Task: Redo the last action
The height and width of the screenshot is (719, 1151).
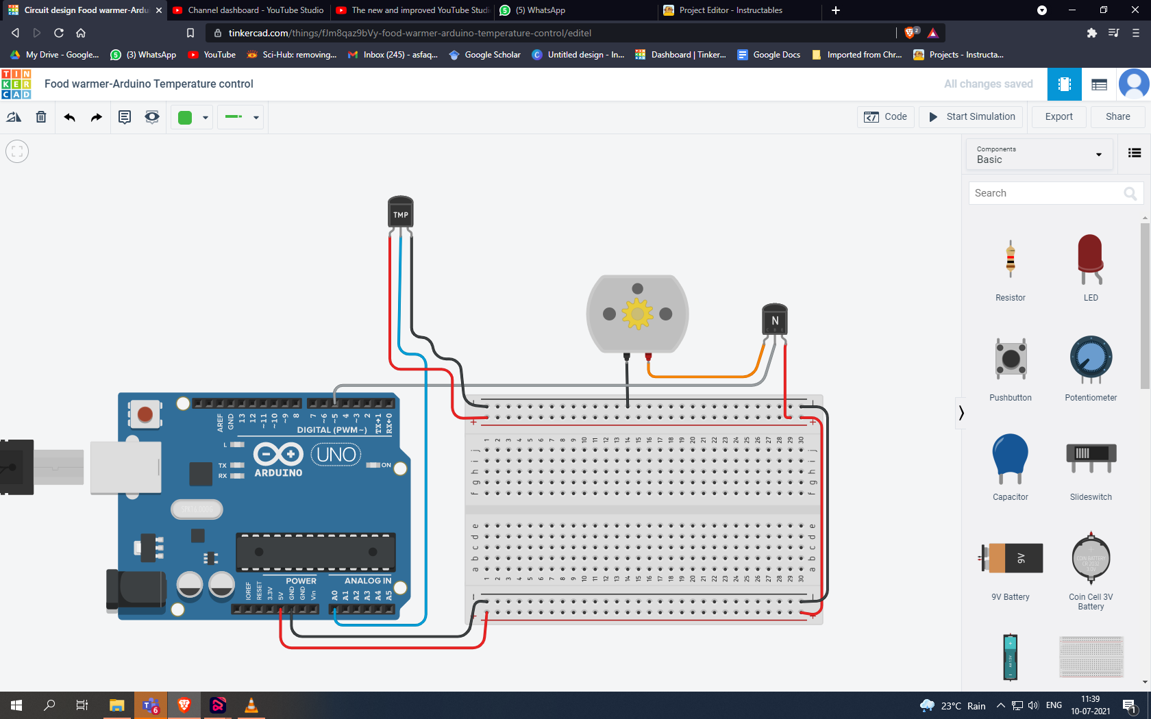Action: tap(96, 116)
